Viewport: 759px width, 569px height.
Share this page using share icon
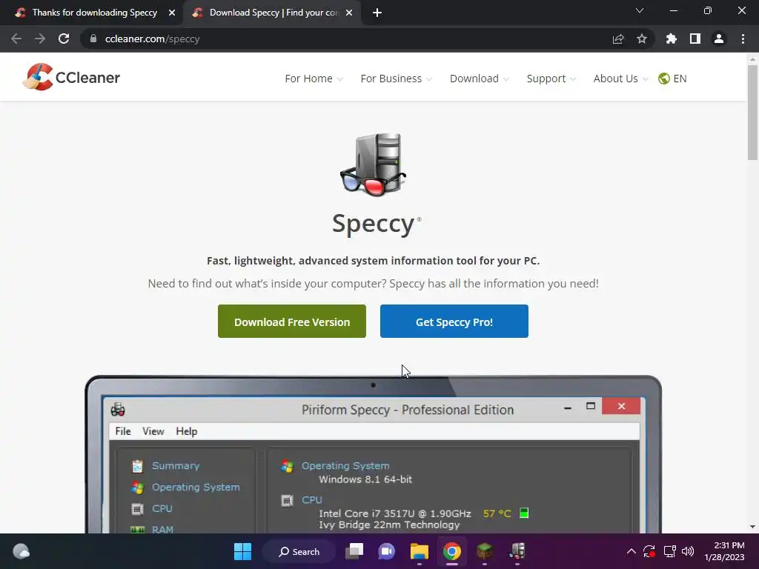click(618, 39)
